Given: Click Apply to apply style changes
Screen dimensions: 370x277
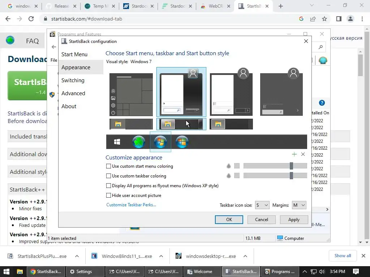Looking at the screenshot, I should 294,220.
